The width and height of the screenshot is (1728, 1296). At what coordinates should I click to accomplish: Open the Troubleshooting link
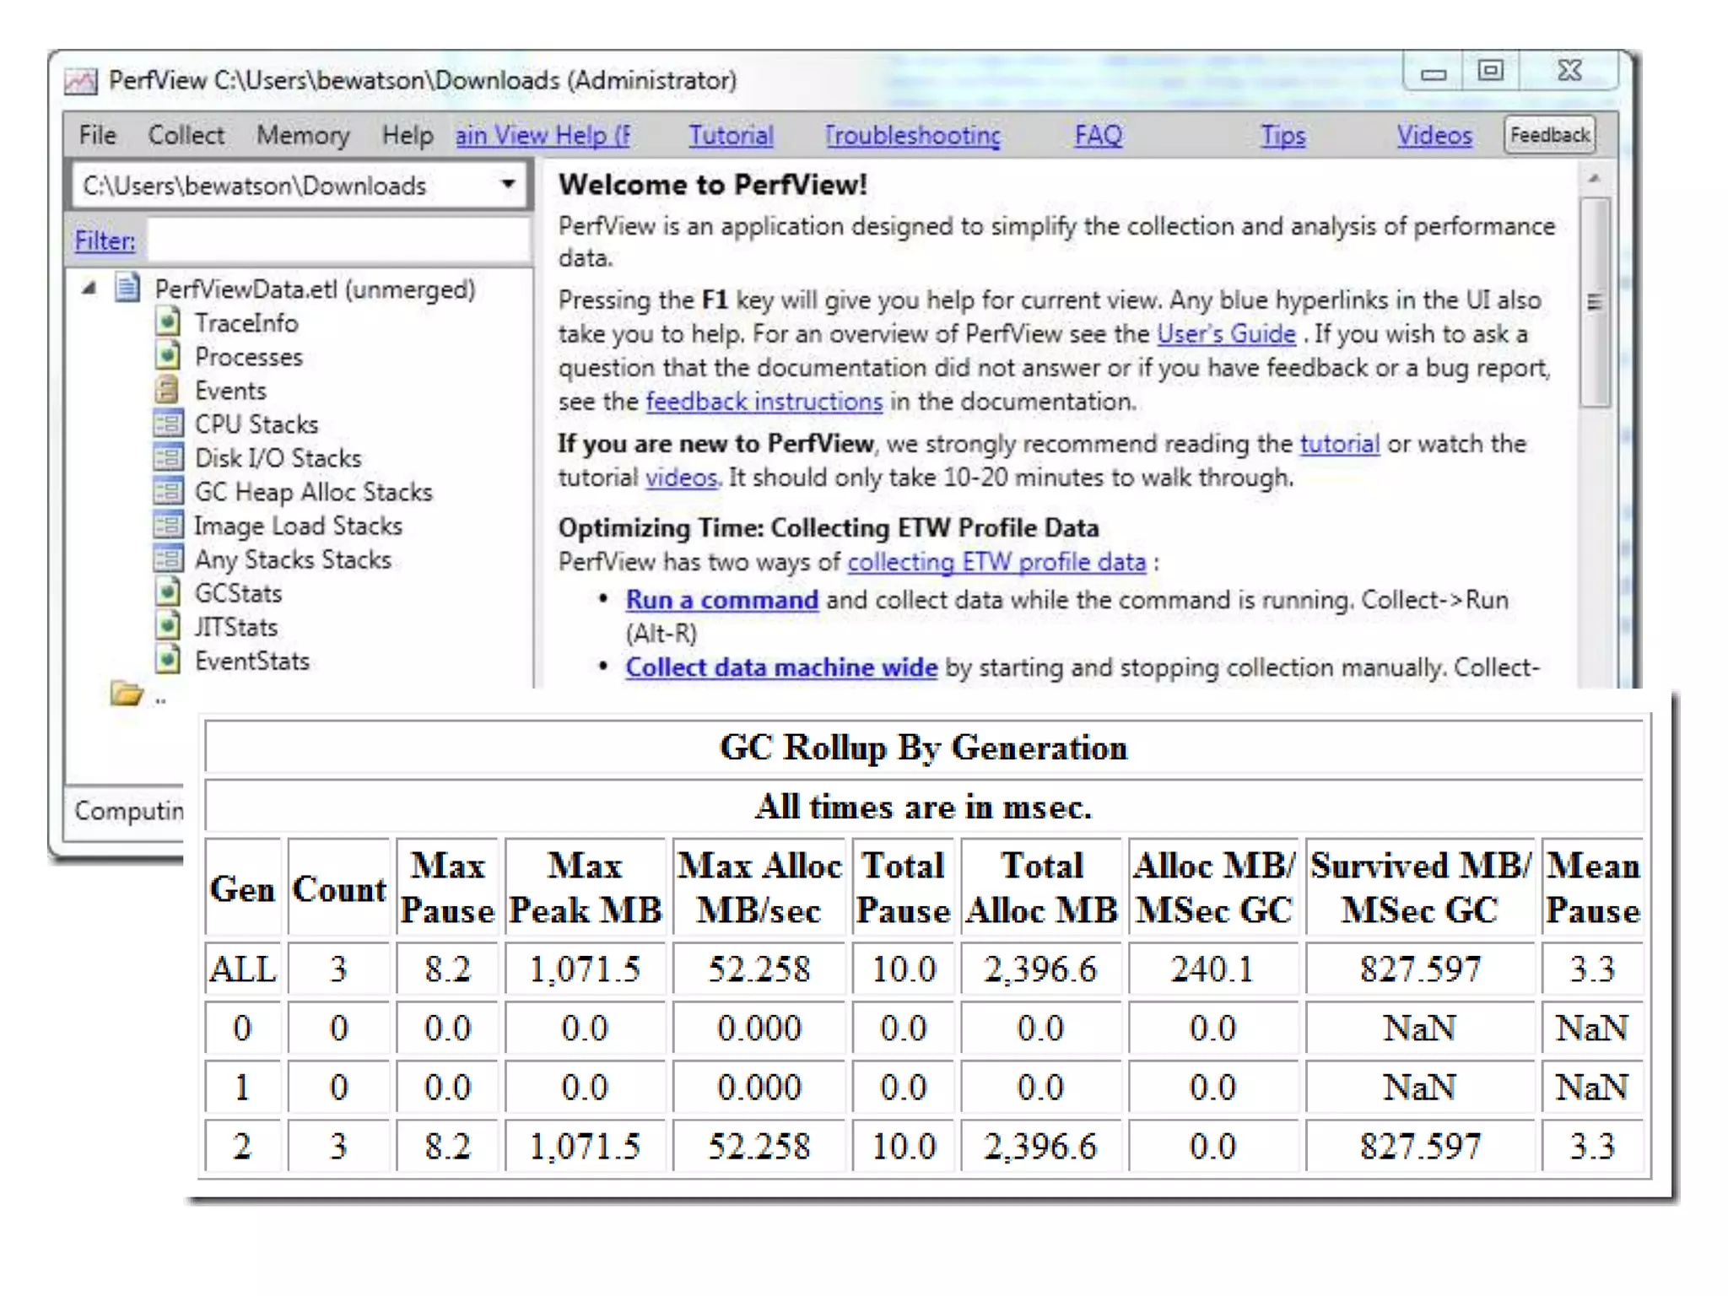pyautogui.click(x=912, y=135)
